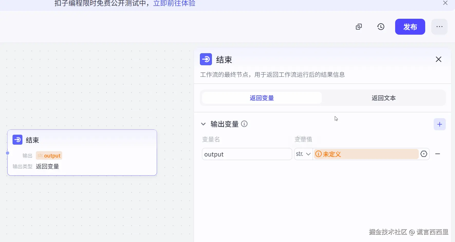Click the 结束 node icon on canvas
Image resolution: width=455 pixels, height=242 pixels.
[x=17, y=140]
